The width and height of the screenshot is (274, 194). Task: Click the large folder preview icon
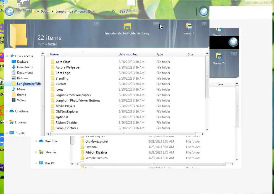pyautogui.click(x=18, y=36)
